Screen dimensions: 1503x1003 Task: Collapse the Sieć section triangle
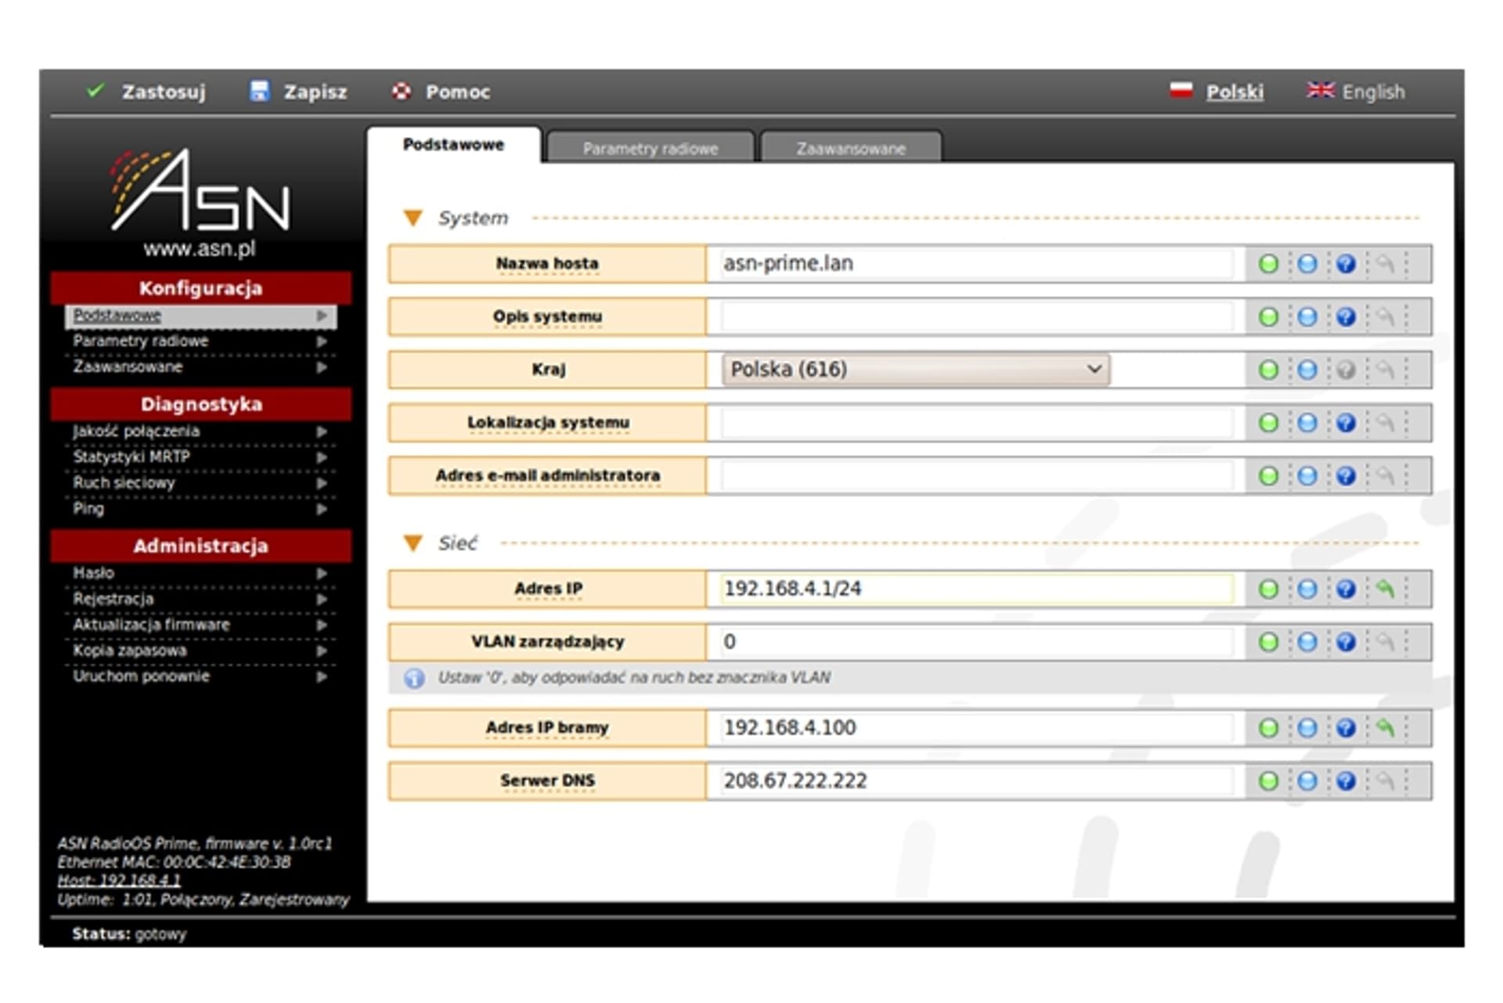(x=413, y=543)
